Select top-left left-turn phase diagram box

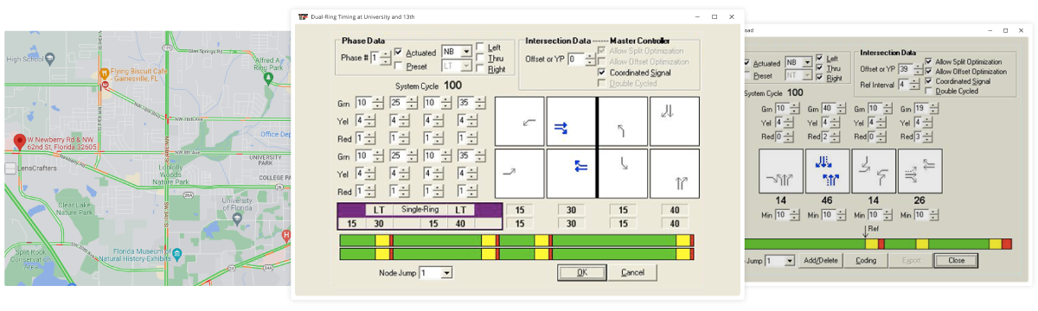click(x=519, y=121)
